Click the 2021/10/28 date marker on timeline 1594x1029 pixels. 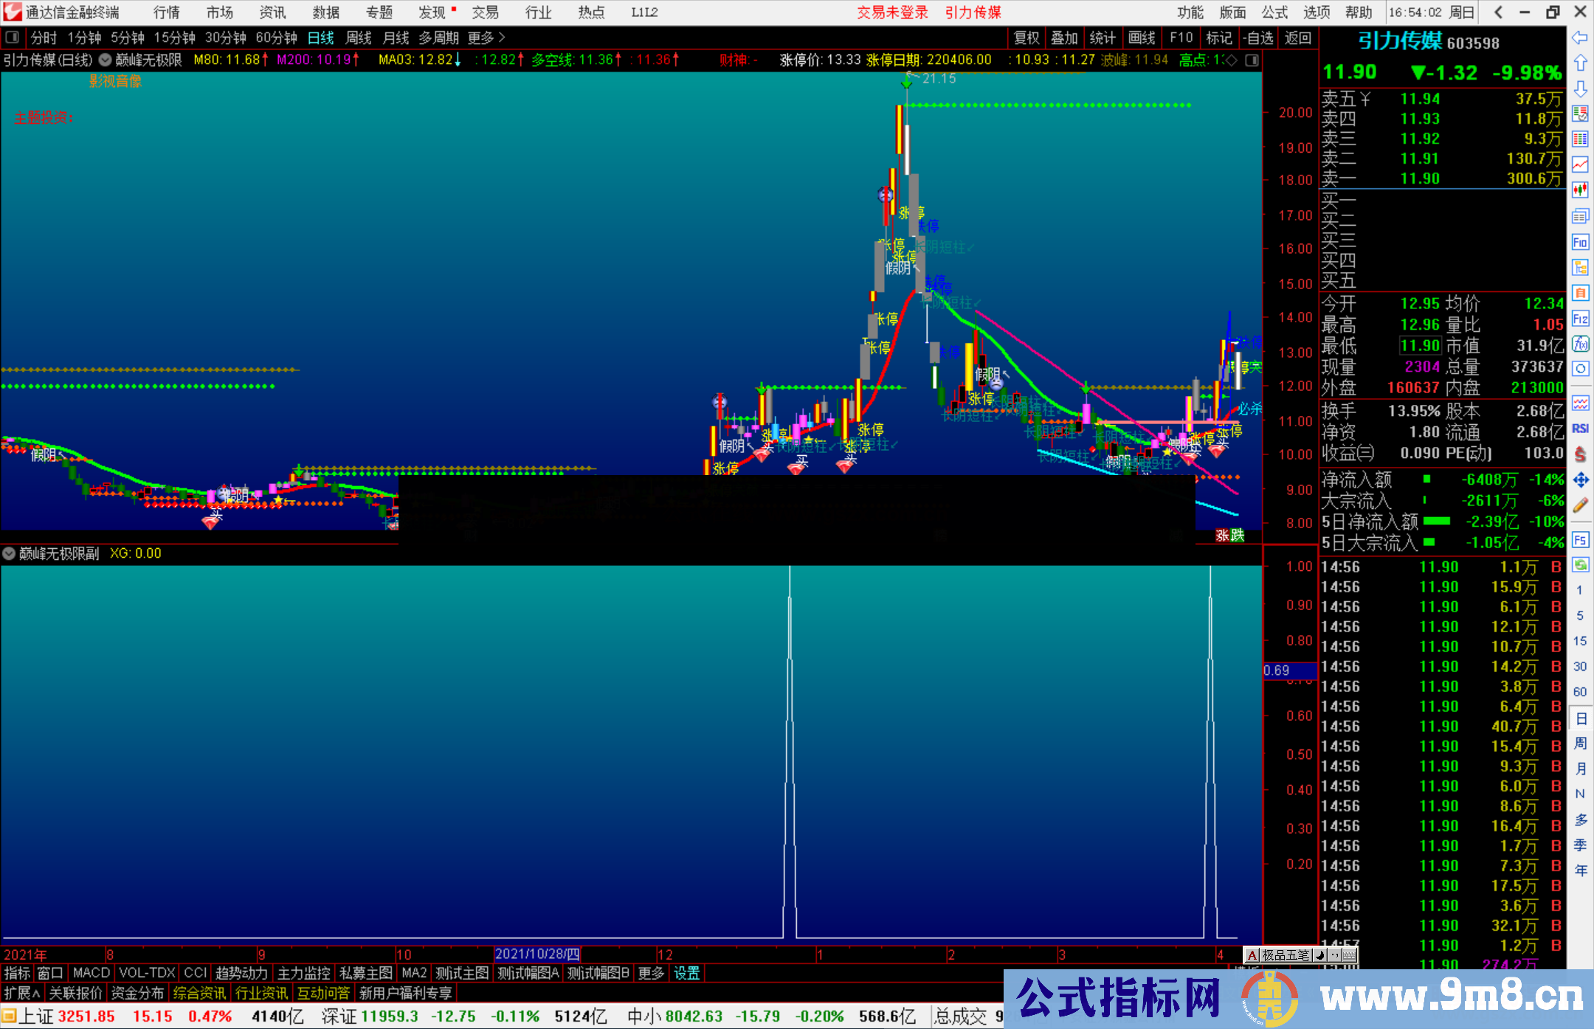[x=537, y=954]
